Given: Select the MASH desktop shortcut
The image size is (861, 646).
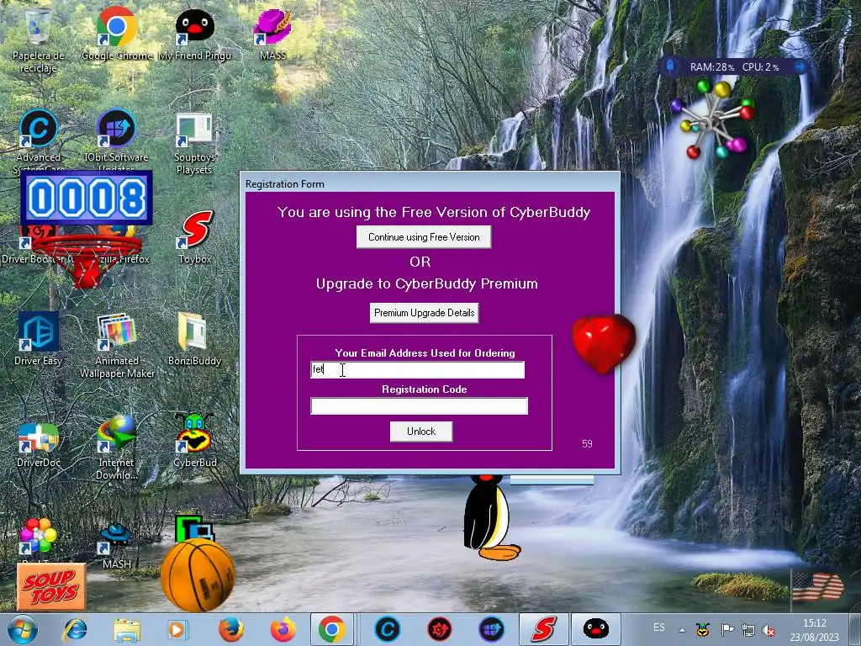Looking at the screenshot, I should [116, 545].
